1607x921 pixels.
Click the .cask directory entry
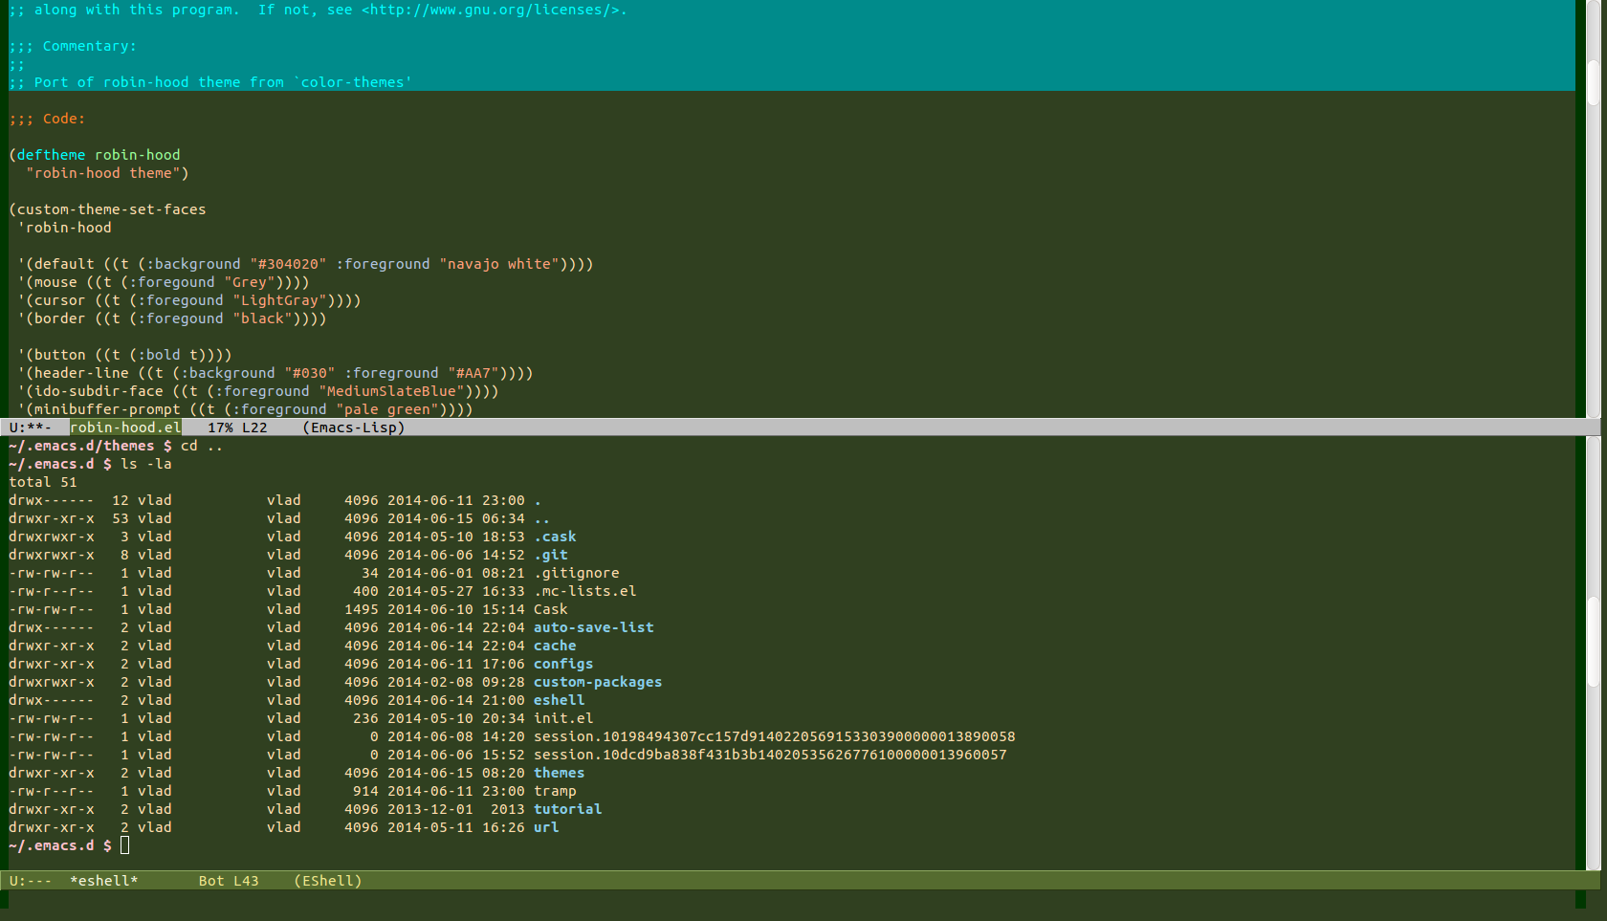[x=555, y=537]
